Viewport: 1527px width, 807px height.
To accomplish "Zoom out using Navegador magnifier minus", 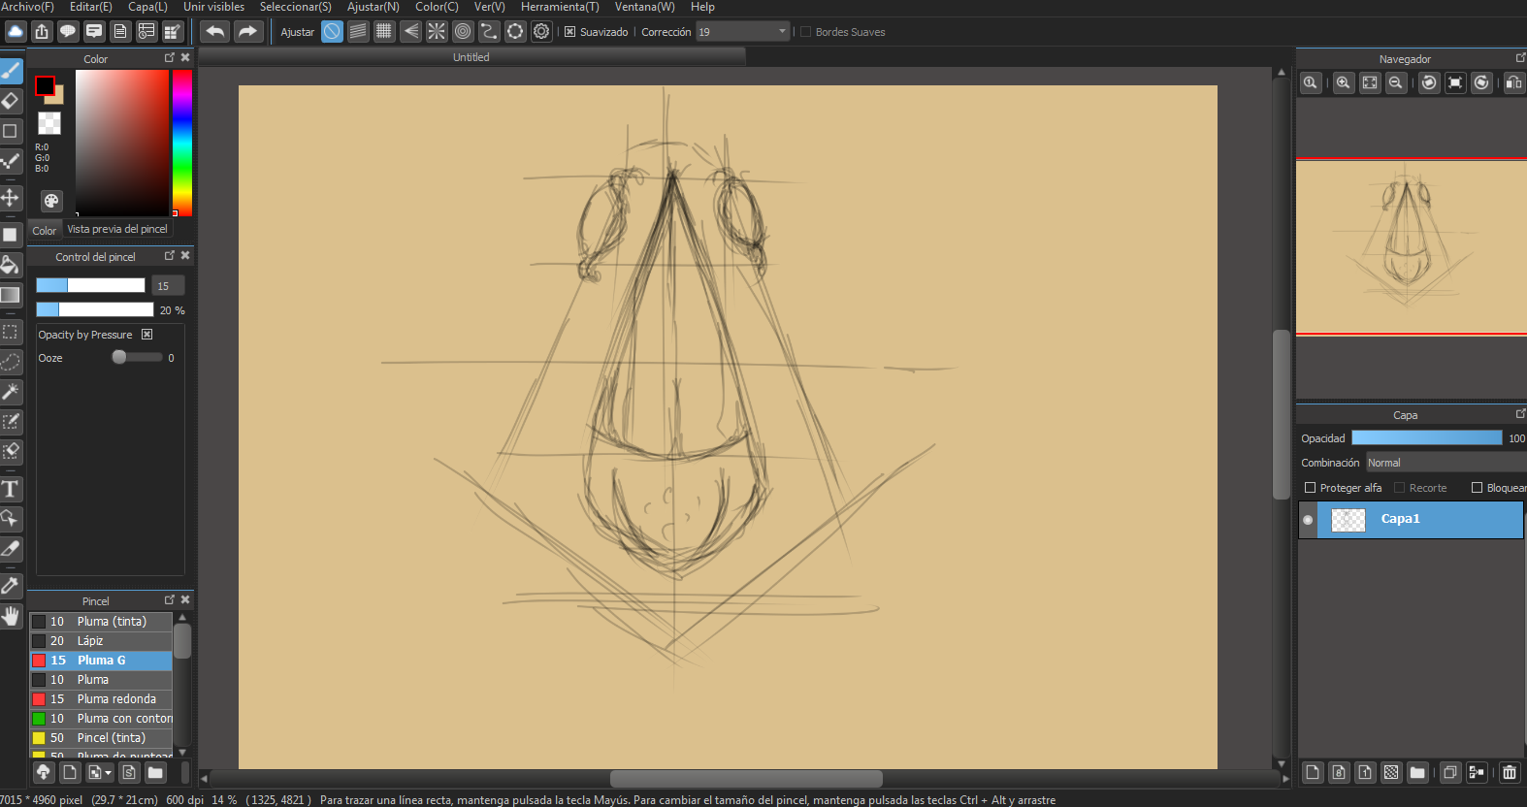I will (1396, 83).
